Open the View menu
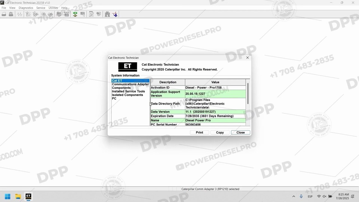 pos(12,8)
